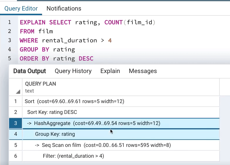Switch to the Explain tab

click(x=110, y=71)
